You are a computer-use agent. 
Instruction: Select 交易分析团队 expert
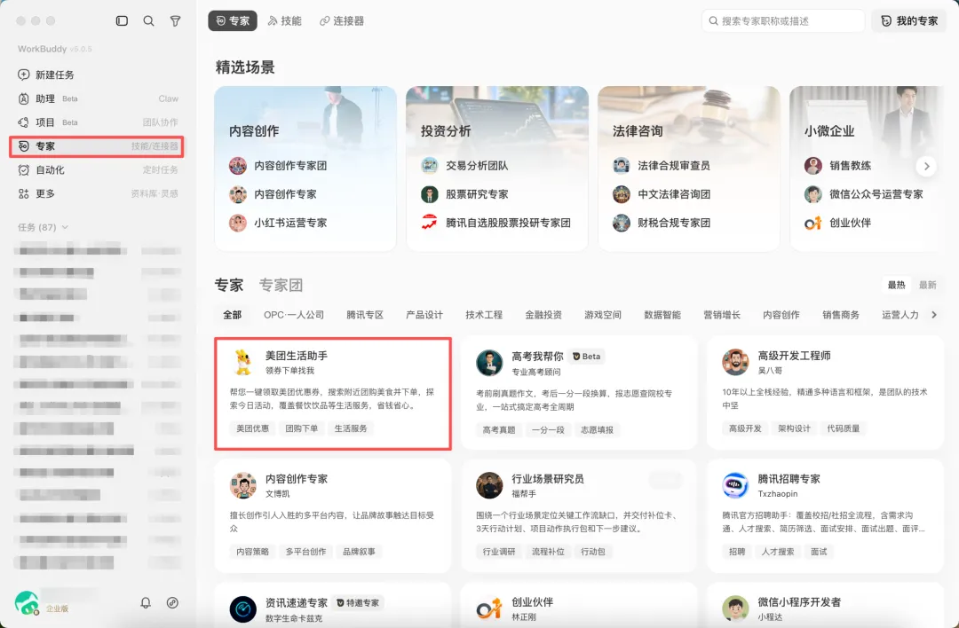pyautogui.click(x=464, y=166)
